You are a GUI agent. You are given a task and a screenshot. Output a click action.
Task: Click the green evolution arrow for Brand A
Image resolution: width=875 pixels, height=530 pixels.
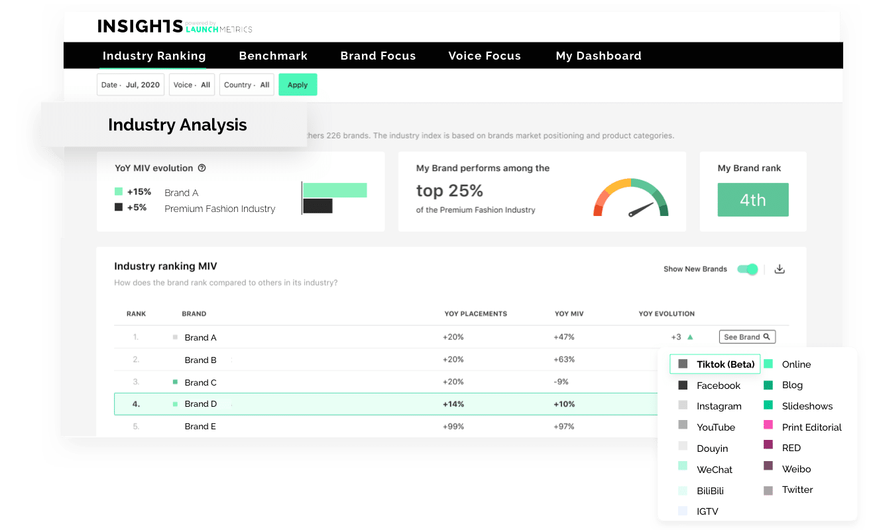690,337
